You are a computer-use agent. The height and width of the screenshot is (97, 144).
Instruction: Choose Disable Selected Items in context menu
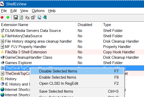point(77,71)
